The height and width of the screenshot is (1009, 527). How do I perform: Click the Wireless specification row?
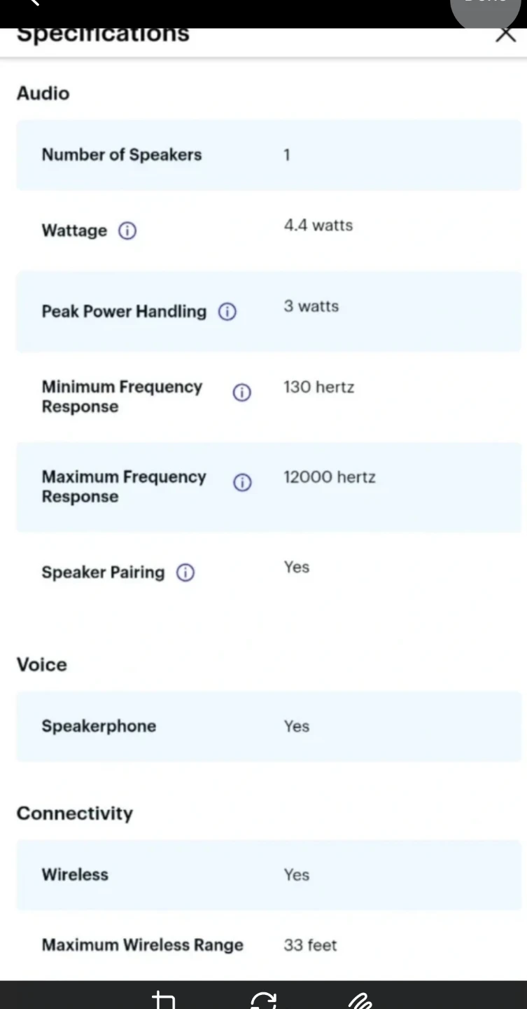269,874
